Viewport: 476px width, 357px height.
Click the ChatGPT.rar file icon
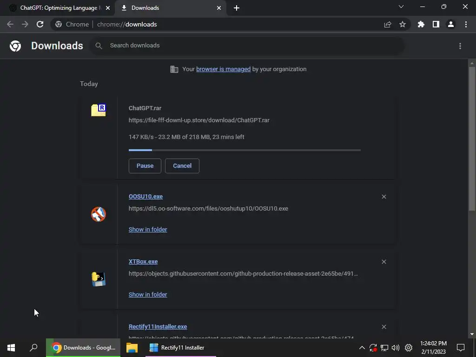click(99, 110)
